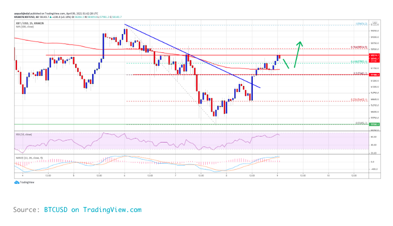Click the TradingView logo below the chart
The width and height of the screenshot is (393, 226).
tap(25, 182)
